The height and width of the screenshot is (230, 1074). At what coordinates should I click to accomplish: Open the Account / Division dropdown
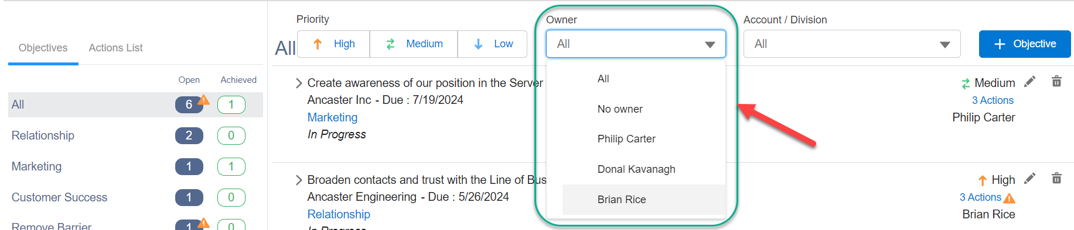coord(852,44)
